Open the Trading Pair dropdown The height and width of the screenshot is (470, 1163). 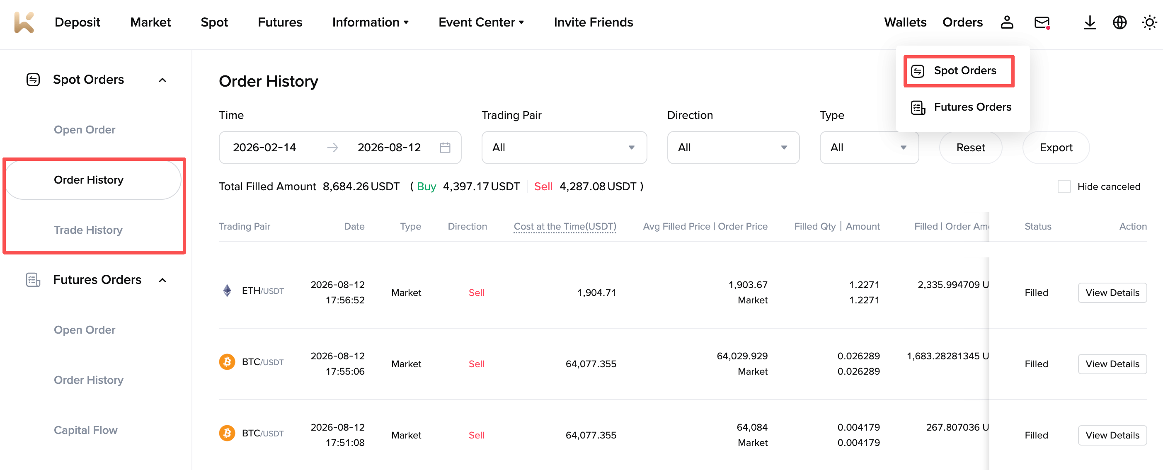[x=564, y=148]
